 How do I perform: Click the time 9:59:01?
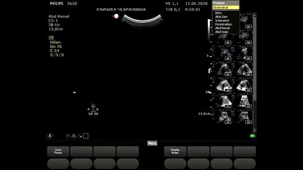click(x=193, y=9)
